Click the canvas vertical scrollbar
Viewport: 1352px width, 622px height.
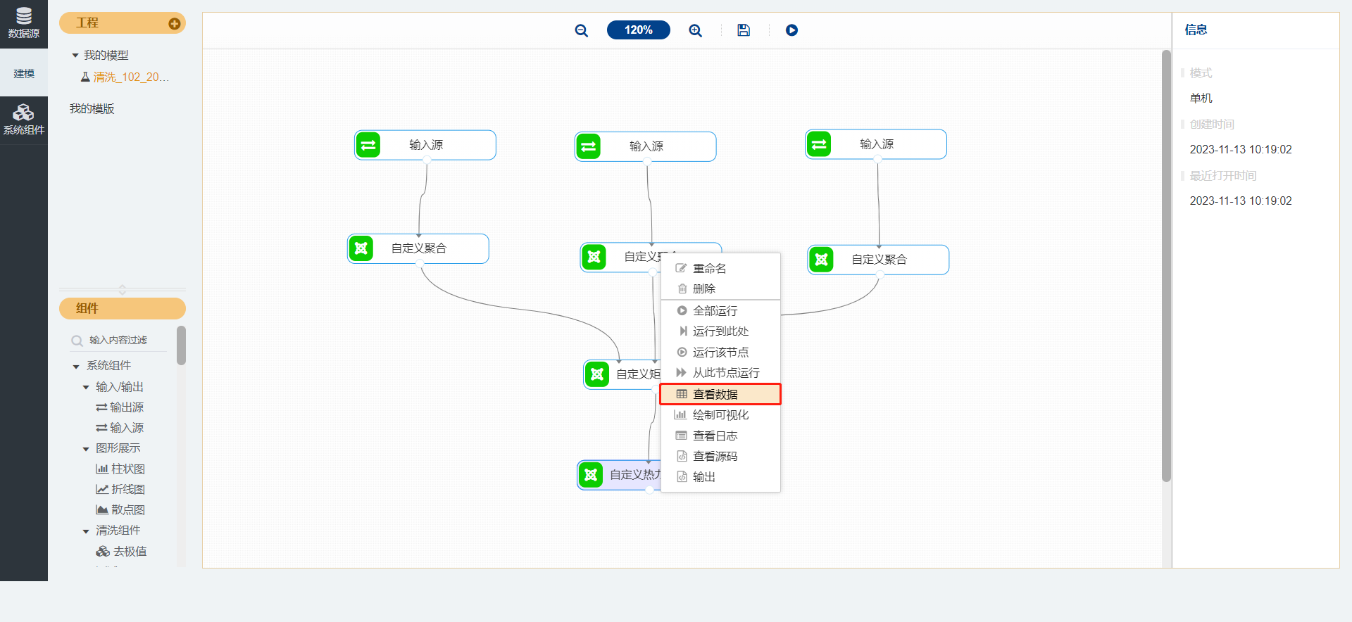1166,266
